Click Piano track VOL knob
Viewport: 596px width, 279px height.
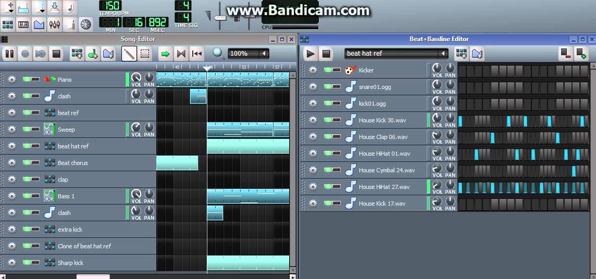(136, 78)
